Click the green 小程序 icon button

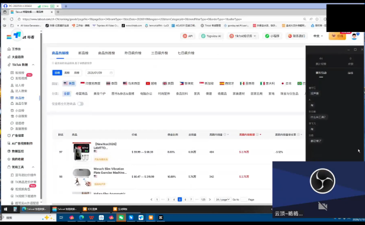[x=272, y=36]
